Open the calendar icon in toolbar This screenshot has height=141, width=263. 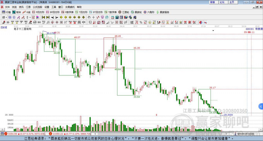pyautogui.click(x=112, y=17)
